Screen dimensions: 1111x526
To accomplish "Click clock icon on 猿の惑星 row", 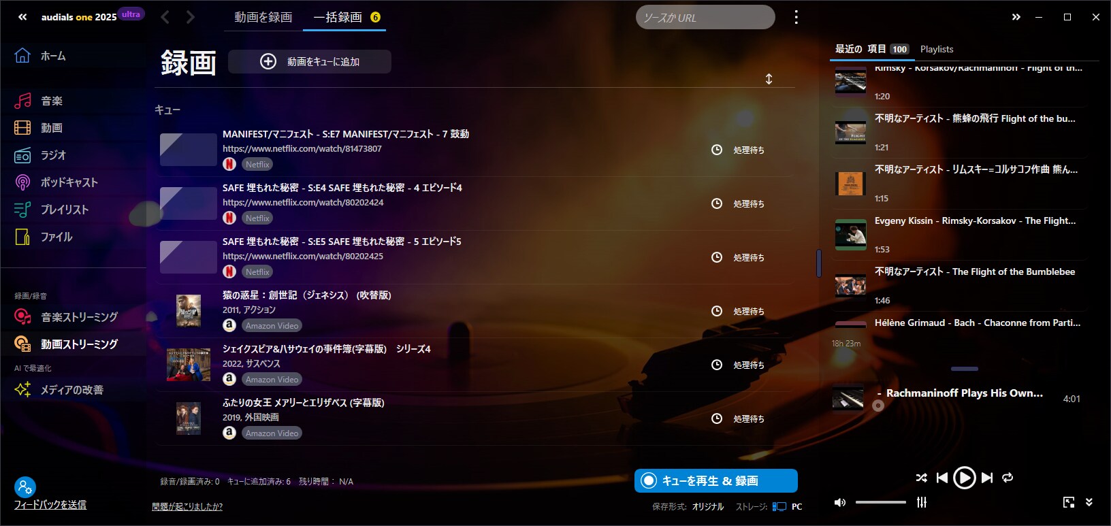I will click(717, 311).
